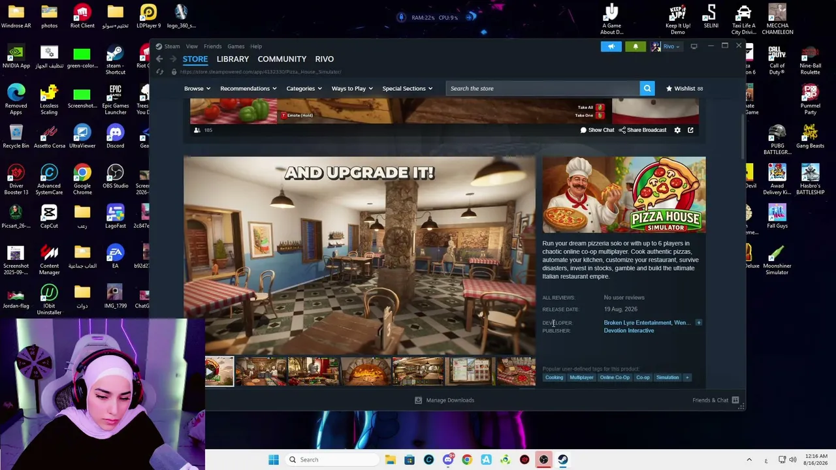Open the Wishlist star link
The image size is (836, 470).
pos(684,88)
